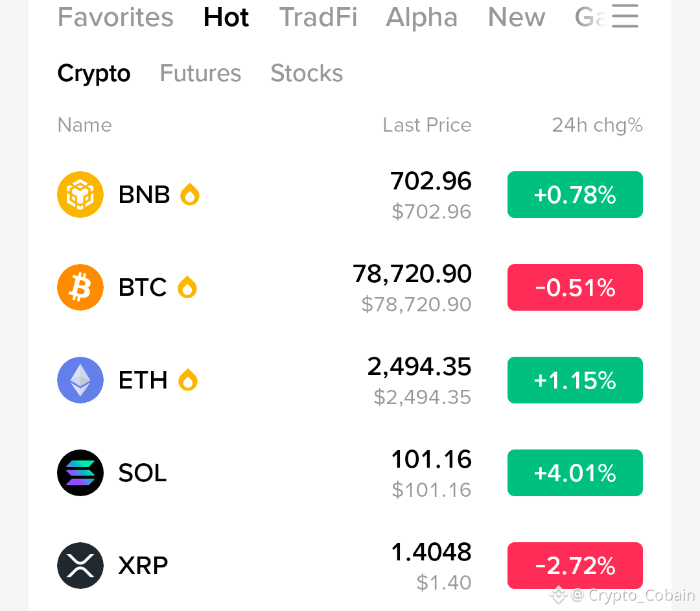Select the Stocks sub-tab
The height and width of the screenshot is (611, 700).
[307, 73]
